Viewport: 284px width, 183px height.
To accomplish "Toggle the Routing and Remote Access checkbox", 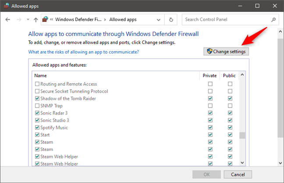I will point(37,84).
